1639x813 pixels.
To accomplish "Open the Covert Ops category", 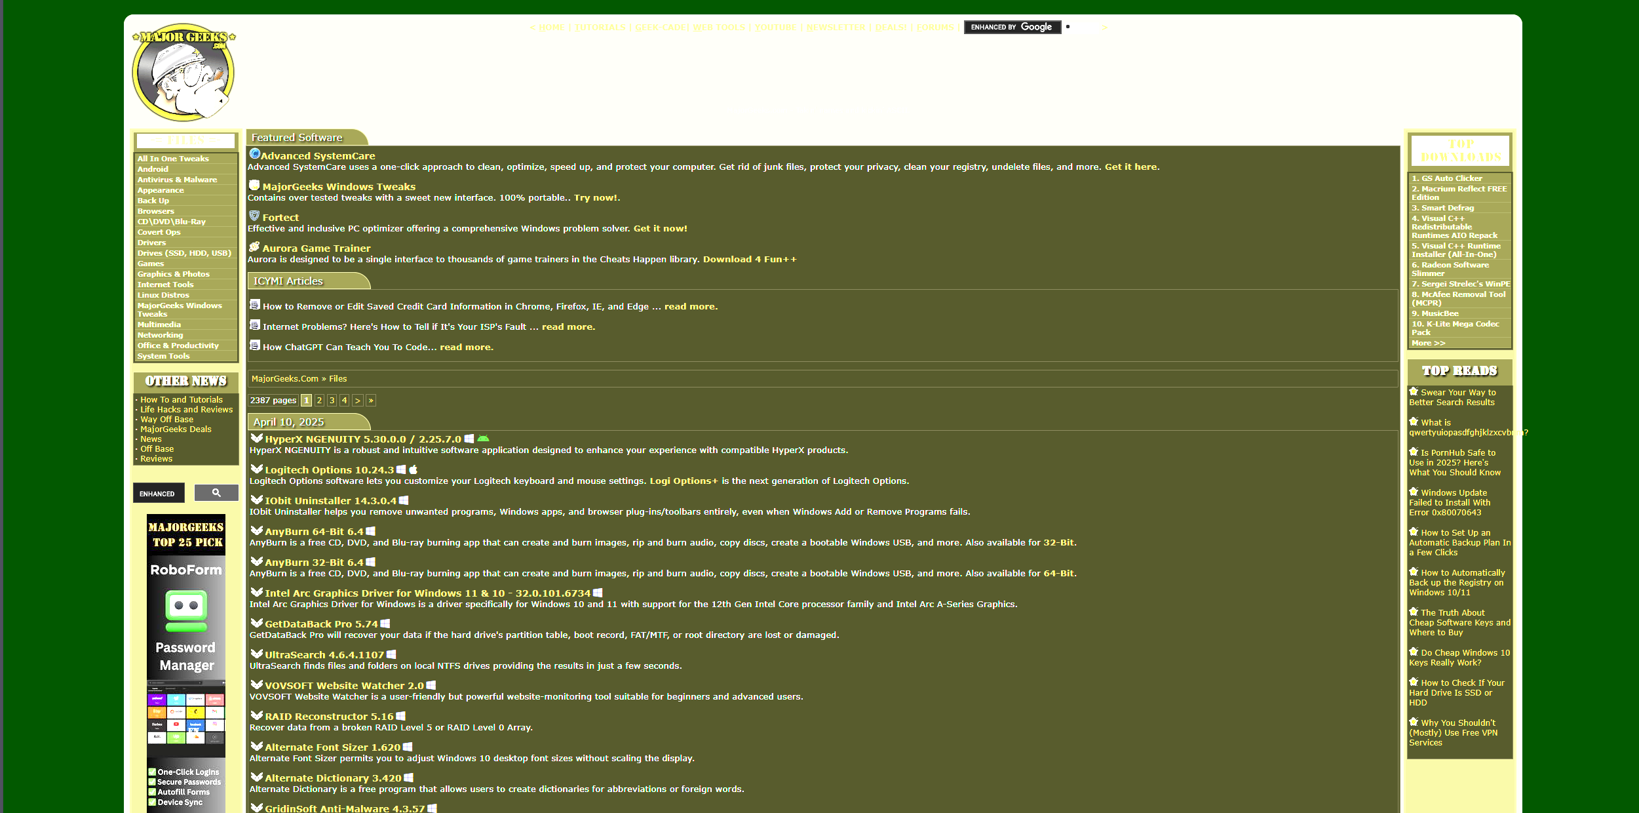I will pyautogui.click(x=159, y=232).
